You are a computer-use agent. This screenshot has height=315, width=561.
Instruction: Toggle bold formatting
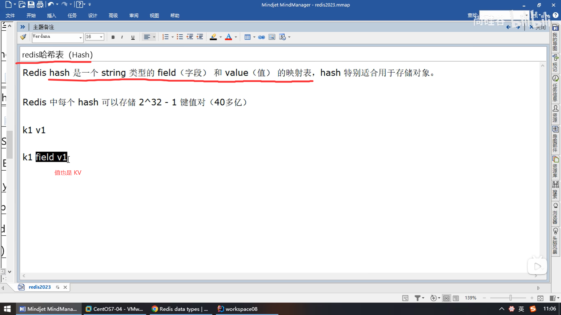click(113, 37)
